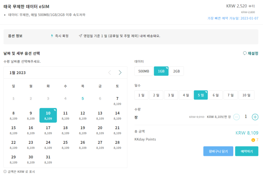This screenshot has height=180, width=263.
Task: Click earliest available date 2023-01-07 link
Action: 233,18
